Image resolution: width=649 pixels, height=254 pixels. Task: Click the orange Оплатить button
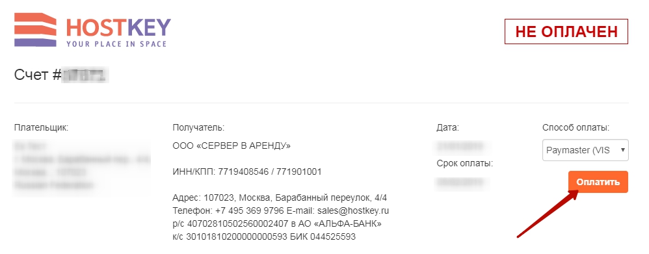pos(598,182)
